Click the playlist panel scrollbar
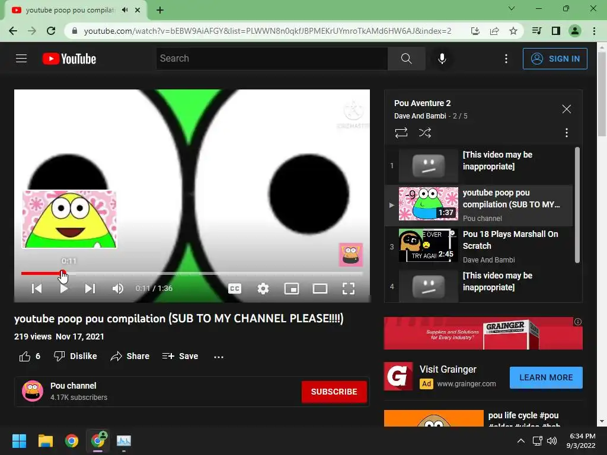 pyautogui.click(x=577, y=205)
